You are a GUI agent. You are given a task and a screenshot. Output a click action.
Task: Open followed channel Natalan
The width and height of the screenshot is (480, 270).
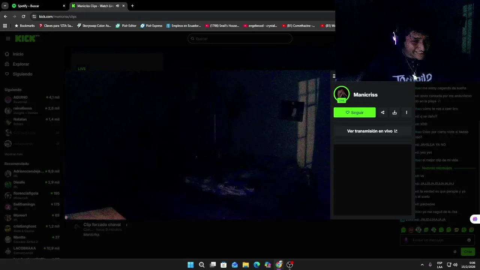click(x=32, y=121)
